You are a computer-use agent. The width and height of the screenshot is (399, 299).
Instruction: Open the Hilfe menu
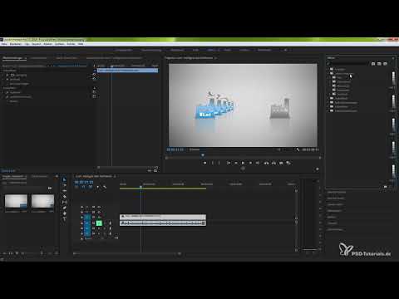tap(81, 44)
